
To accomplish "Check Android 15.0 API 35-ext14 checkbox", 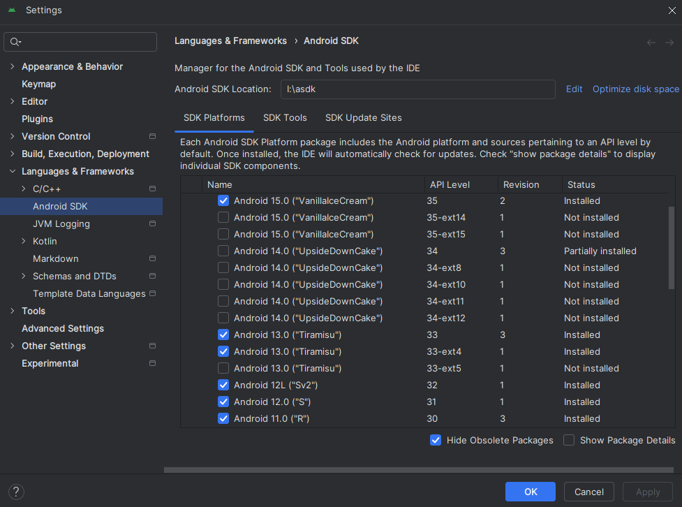I will click(x=223, y=217).
